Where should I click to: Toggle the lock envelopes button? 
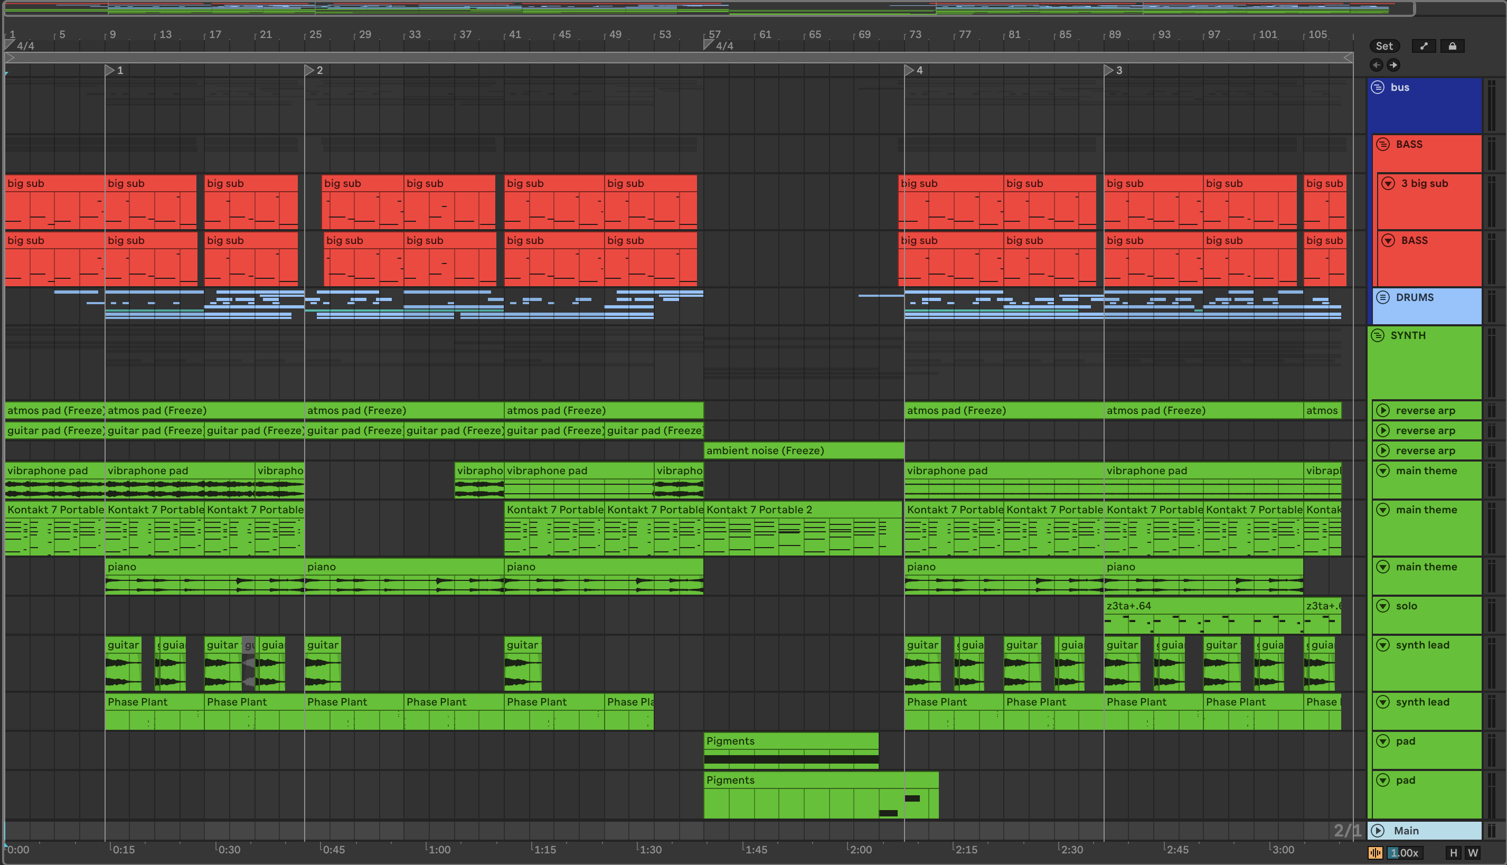pyautogui.click(x=1452, y=46)
